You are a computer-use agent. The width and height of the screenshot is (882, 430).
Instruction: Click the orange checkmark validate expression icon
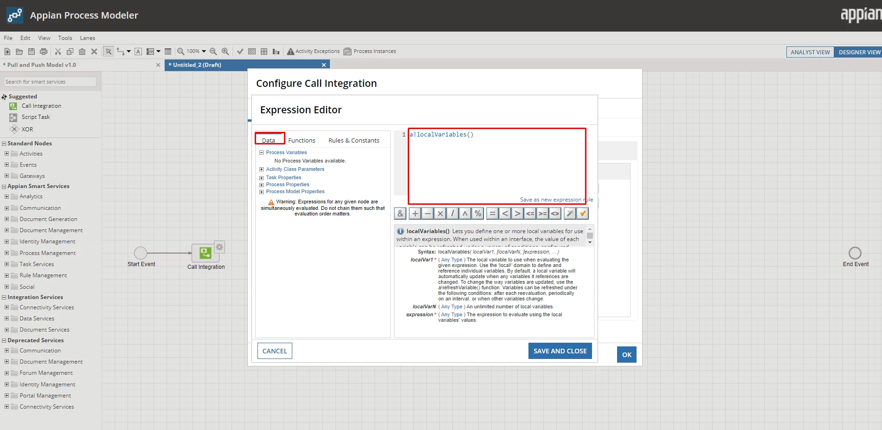582,214
